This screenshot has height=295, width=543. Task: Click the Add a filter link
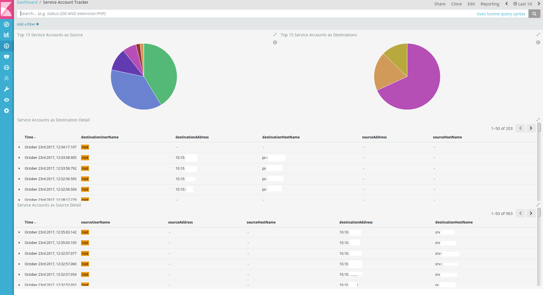(28, 24)
